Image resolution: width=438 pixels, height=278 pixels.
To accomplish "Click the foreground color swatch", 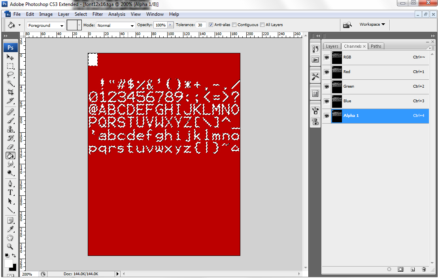I will tap(8, 263).
